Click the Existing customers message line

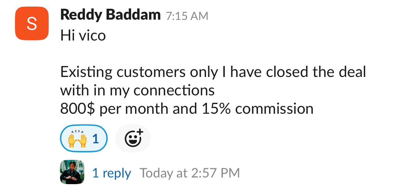[x=213, y=72]
